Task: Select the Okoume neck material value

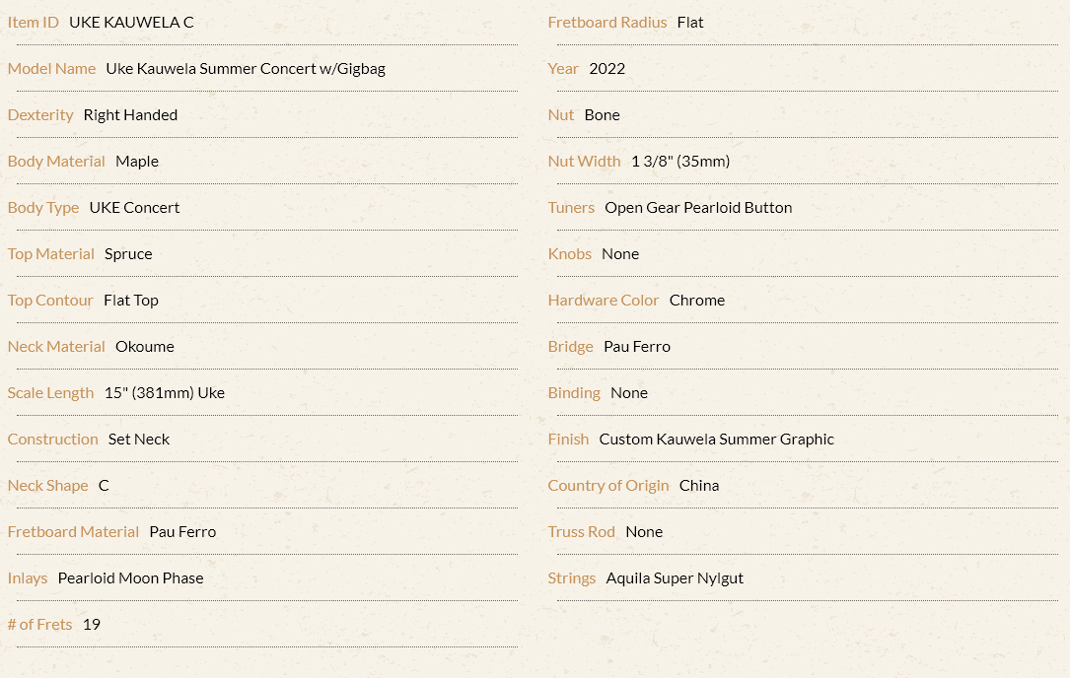Action: click(x=145, y=347)
